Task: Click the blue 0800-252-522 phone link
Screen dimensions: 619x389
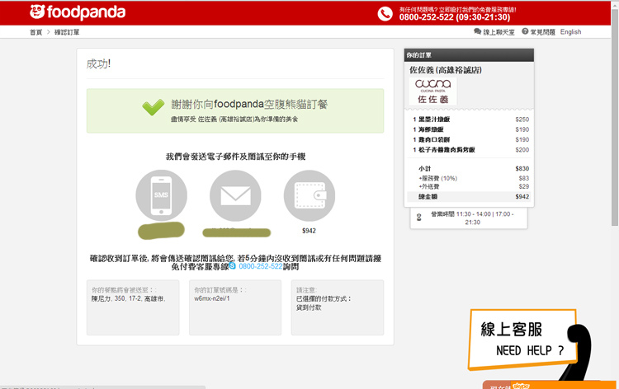Action: 261,266
